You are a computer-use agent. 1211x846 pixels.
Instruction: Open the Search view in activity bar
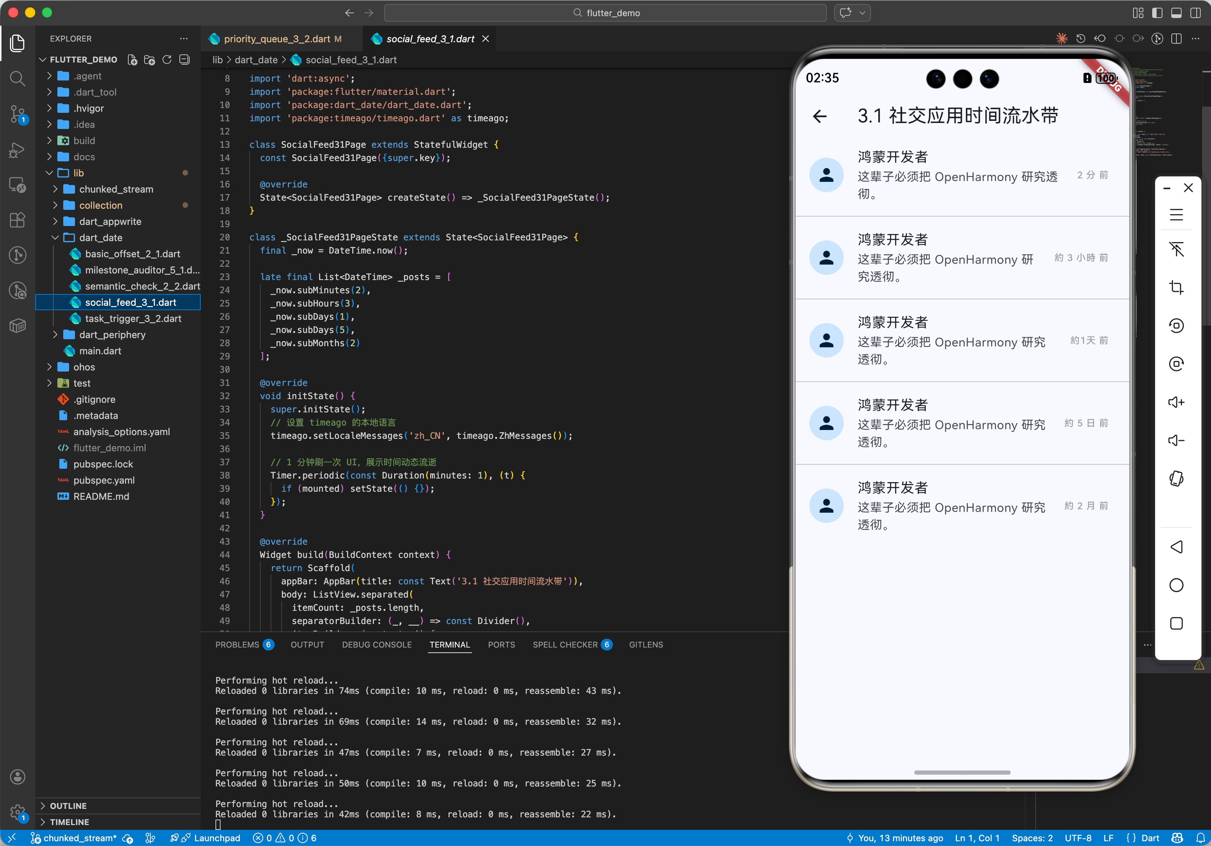(17, 79)
